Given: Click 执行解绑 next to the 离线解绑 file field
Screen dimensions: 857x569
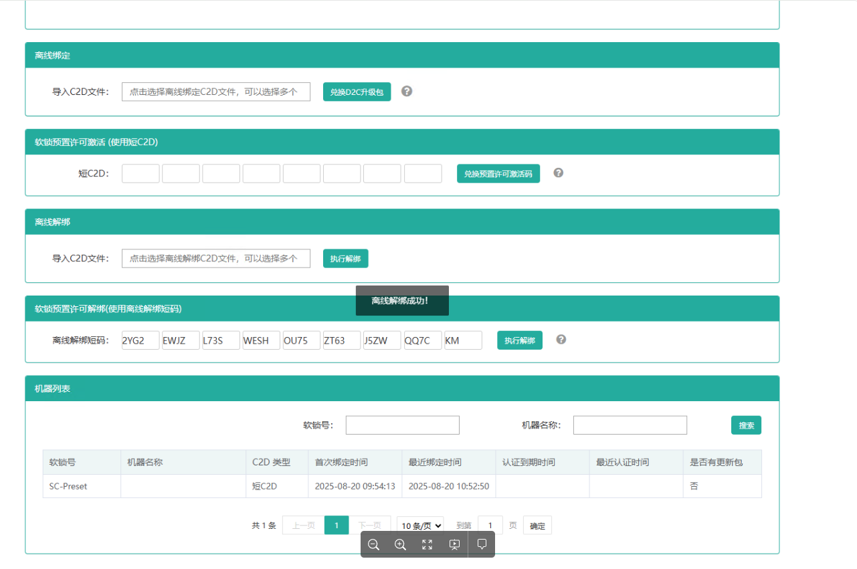Looking at the screenshot, I should 346,258.
